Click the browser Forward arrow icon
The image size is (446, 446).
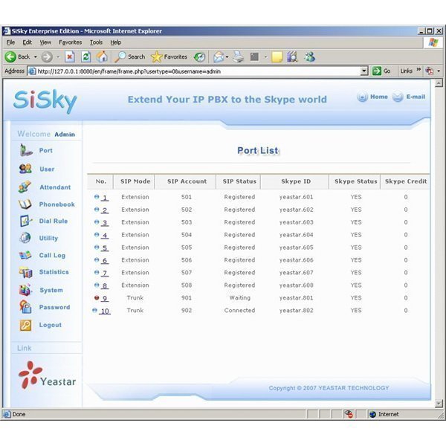[47, 57]
